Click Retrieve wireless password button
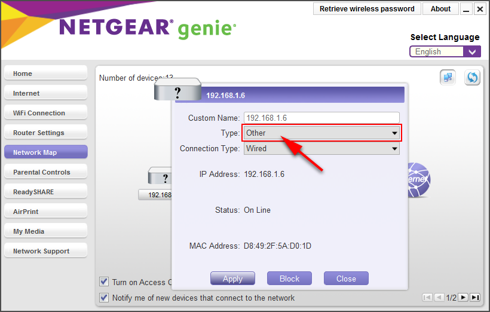Viewport: 490px width, 312px height. (367, 9)
